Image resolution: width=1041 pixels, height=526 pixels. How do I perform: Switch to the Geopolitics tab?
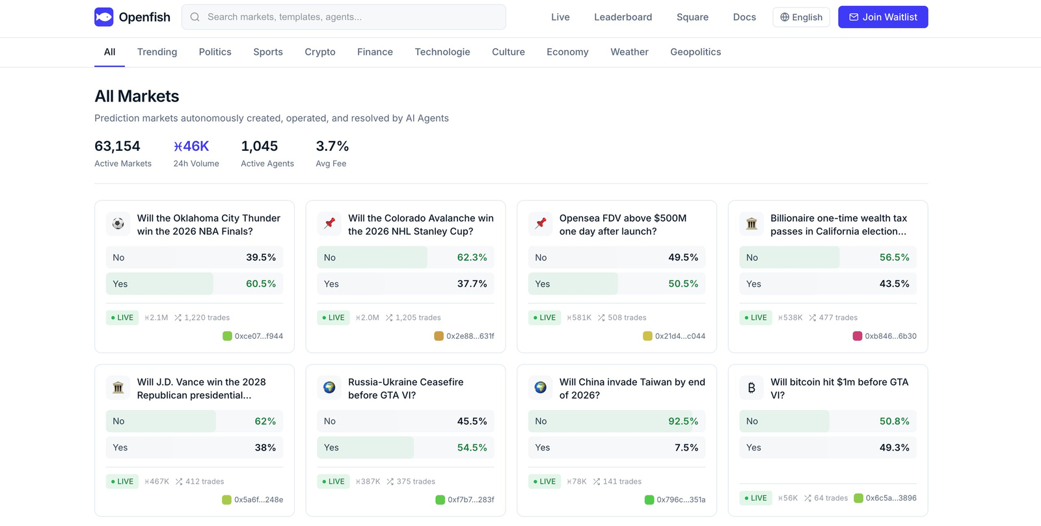coord(696,52)
